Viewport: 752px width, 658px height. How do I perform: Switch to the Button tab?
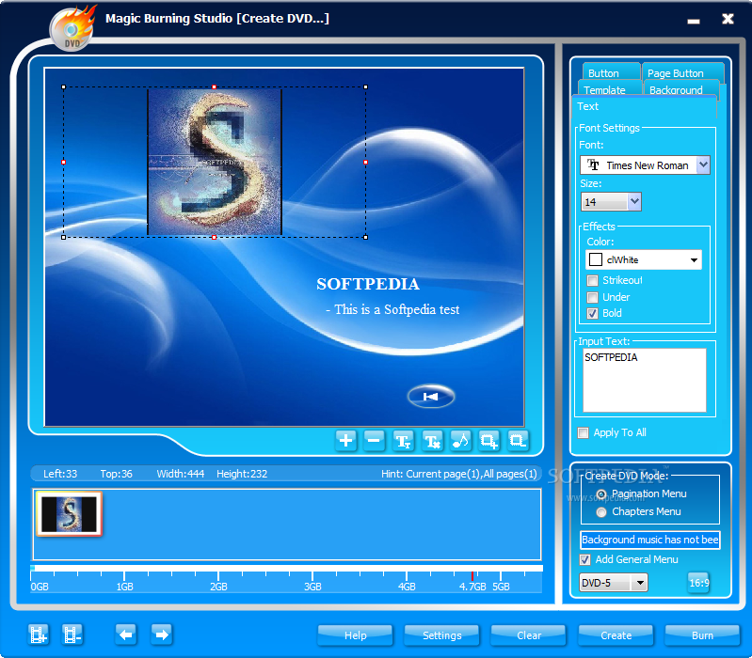click(612, 71)
